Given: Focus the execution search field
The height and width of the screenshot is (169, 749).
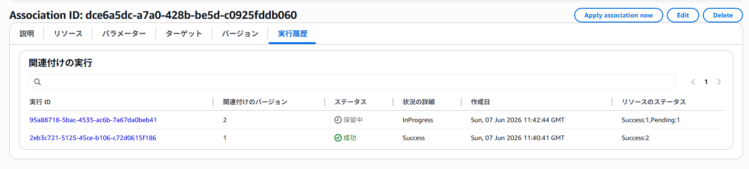Looking at the screenshot, I should (352, 82).
